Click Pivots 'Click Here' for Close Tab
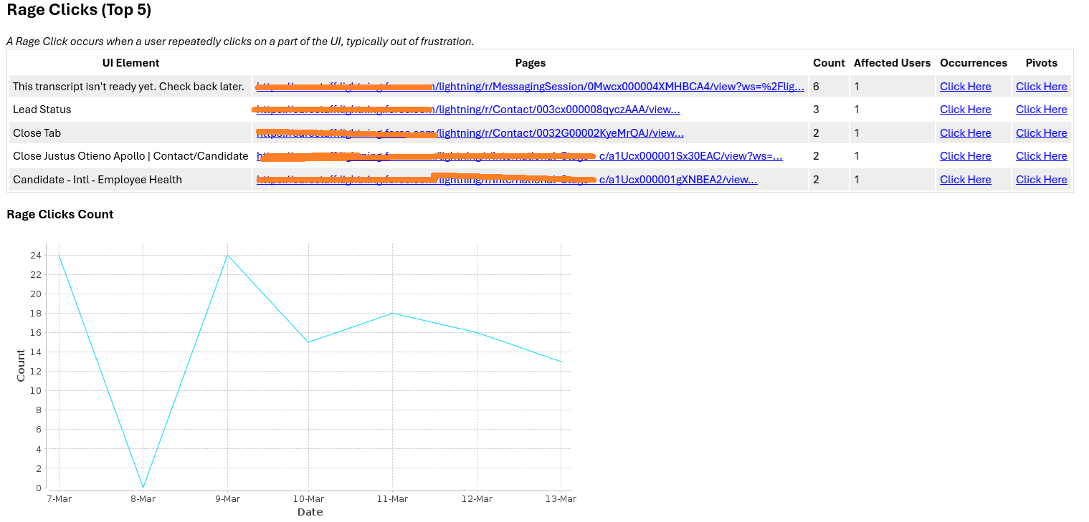Viewport: 1089px width, 522px height. (x=1041, y=133)
